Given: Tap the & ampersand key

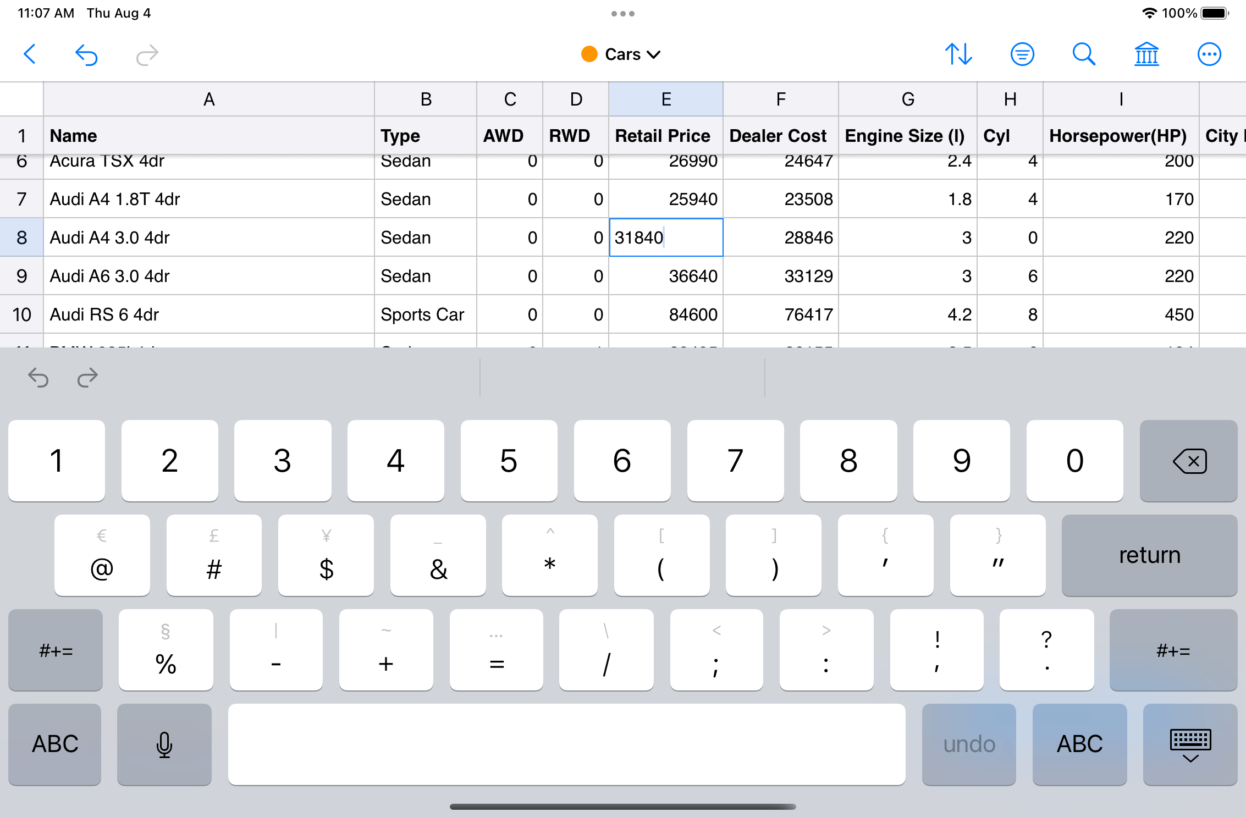Looking at the screenshot, I should [x=438, y=555].
